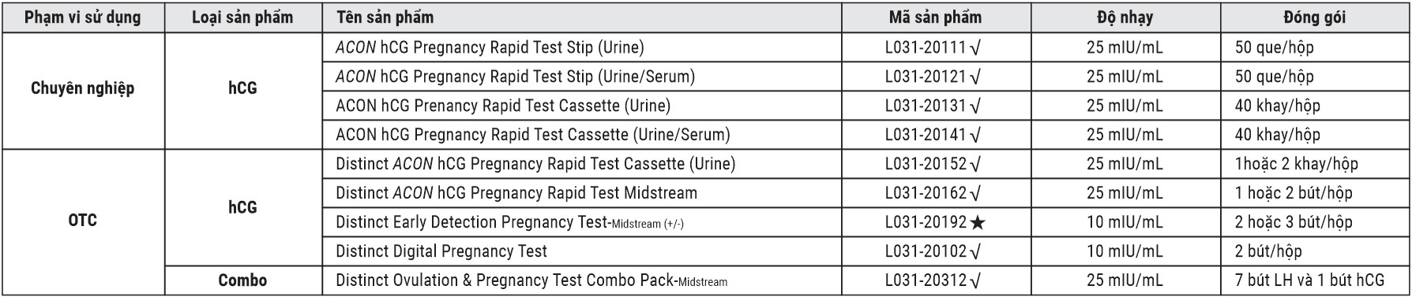Select the 'Mã sản phẩm' column header

pos(936,17)
